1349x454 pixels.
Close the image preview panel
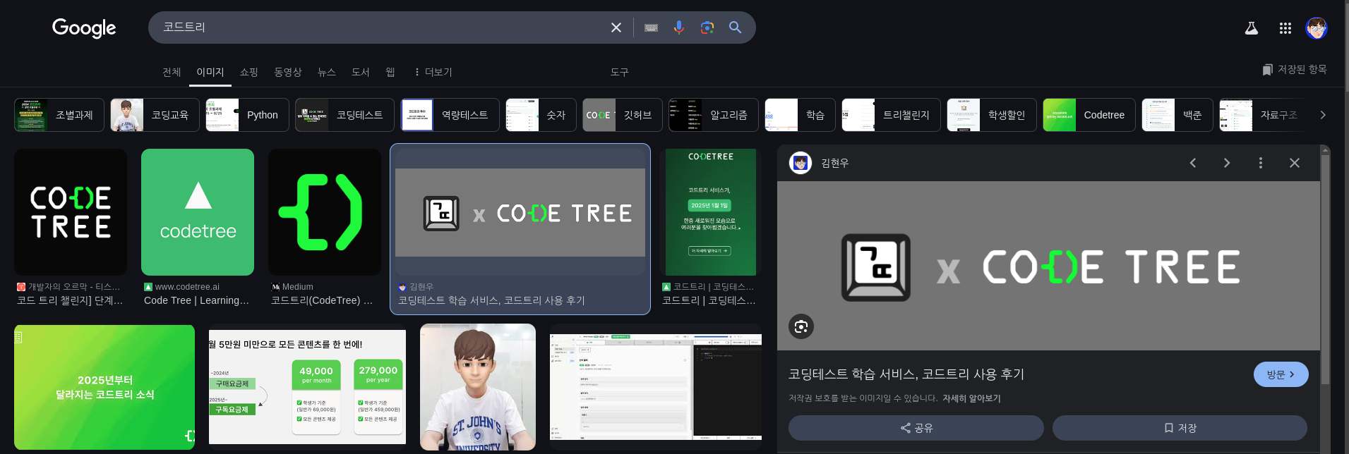(1295, 163)
